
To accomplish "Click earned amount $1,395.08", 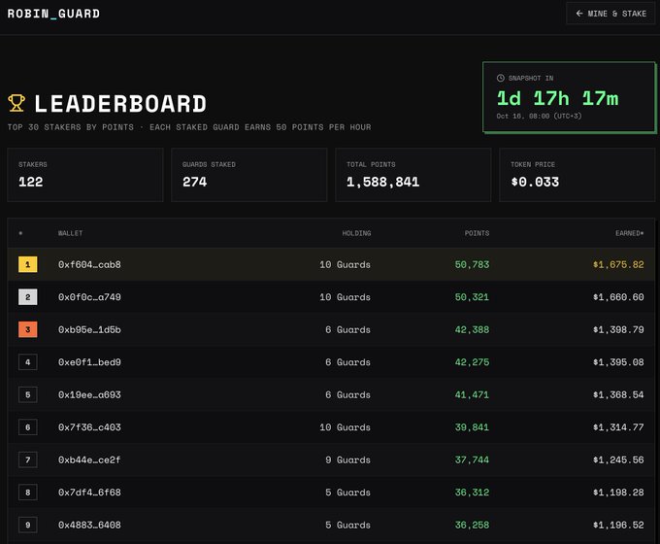I will pos(618,362).
